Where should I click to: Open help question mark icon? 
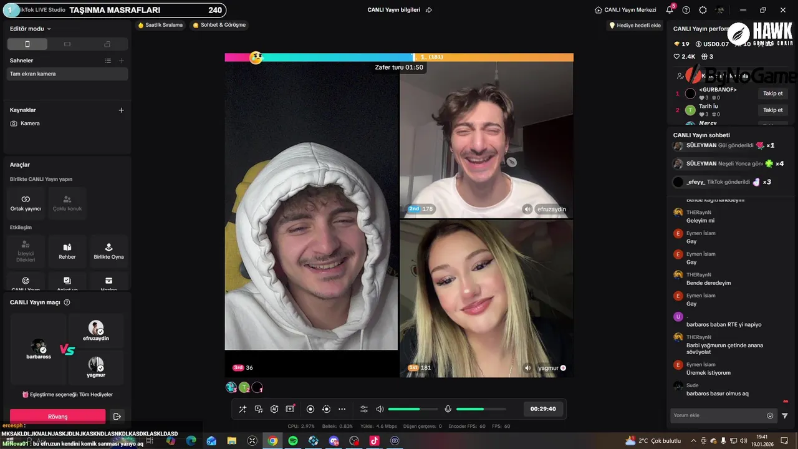tap(686, 10)
